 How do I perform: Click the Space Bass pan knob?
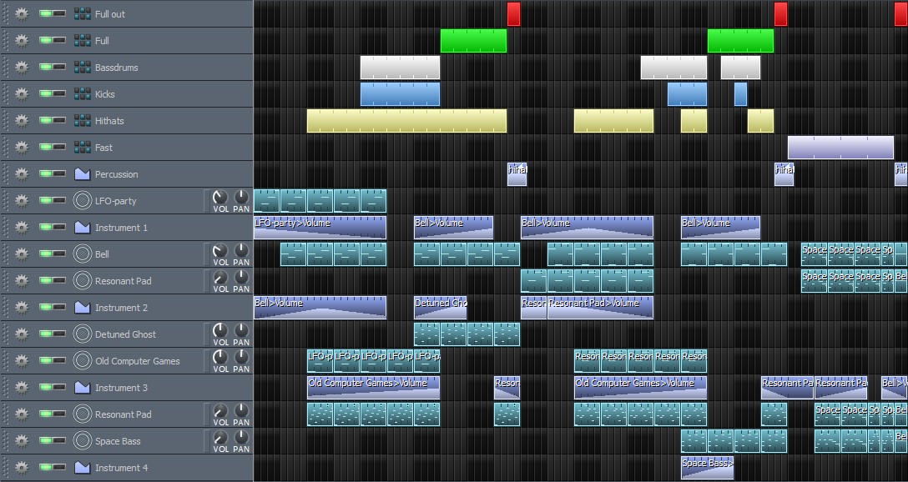pyautogui.click(x=241, y=438)
